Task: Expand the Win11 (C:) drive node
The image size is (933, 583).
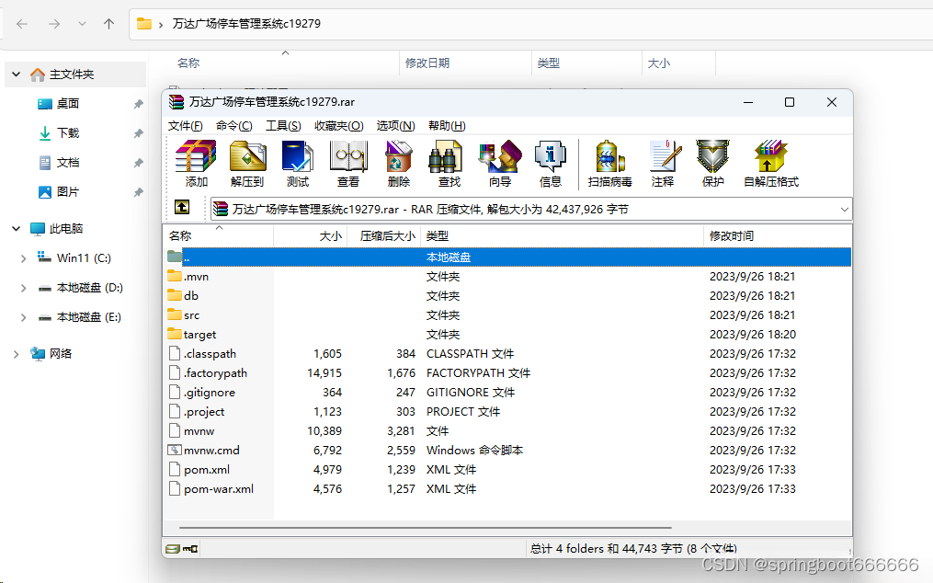Action: click(23, 257)
